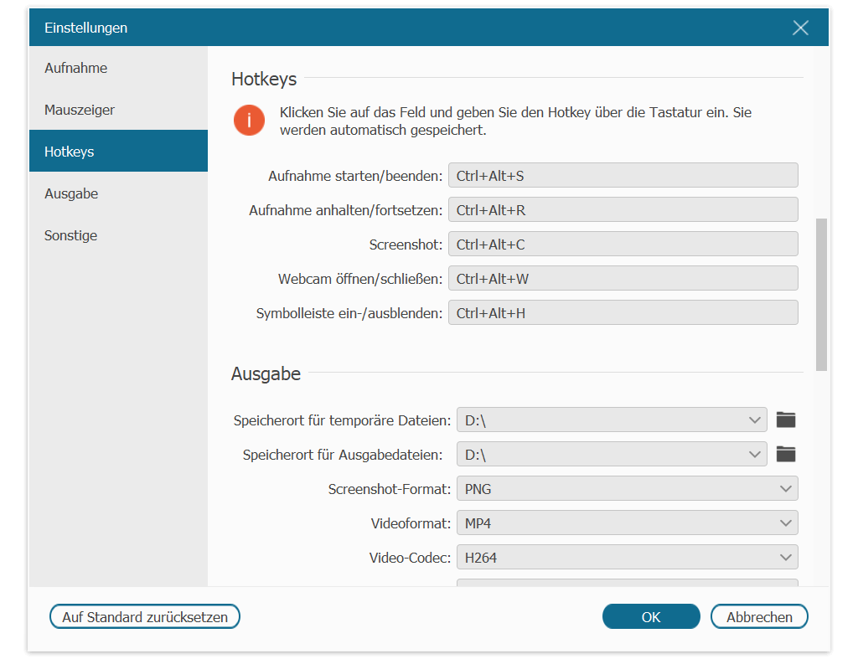The width and height of the screenshot is (858, 659).
Task: Click the Abbrechen button
Action: (759, 617)
